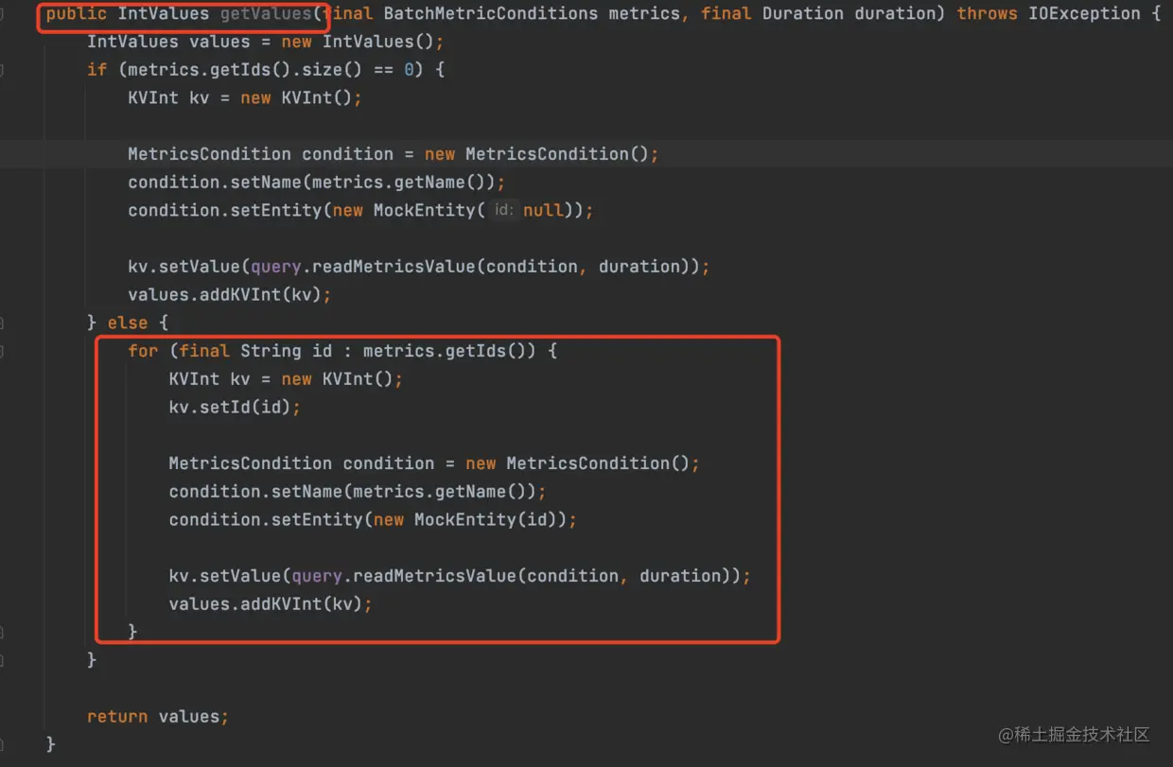Image resolution: width=1173 pixels, height=767 pixels.
Task: Click the 'public' keyword
Action: pyautogui.click(x=77, y=13)
